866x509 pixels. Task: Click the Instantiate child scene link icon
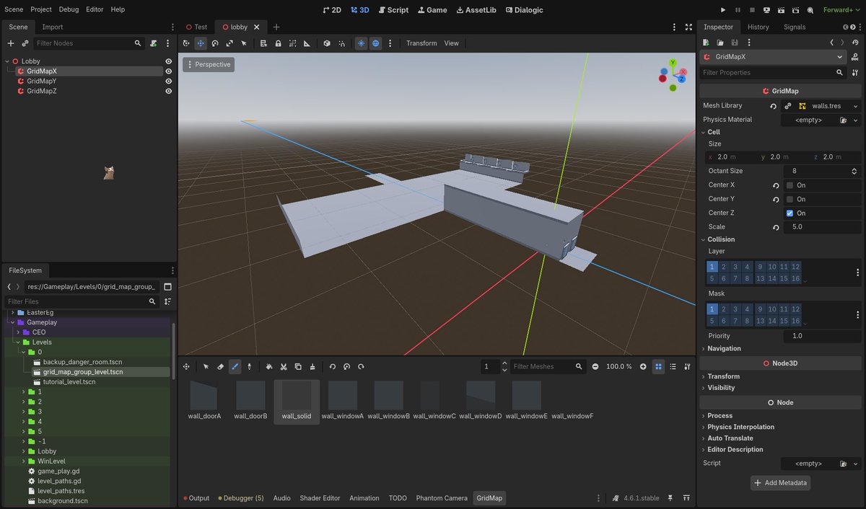click(25, 43)
